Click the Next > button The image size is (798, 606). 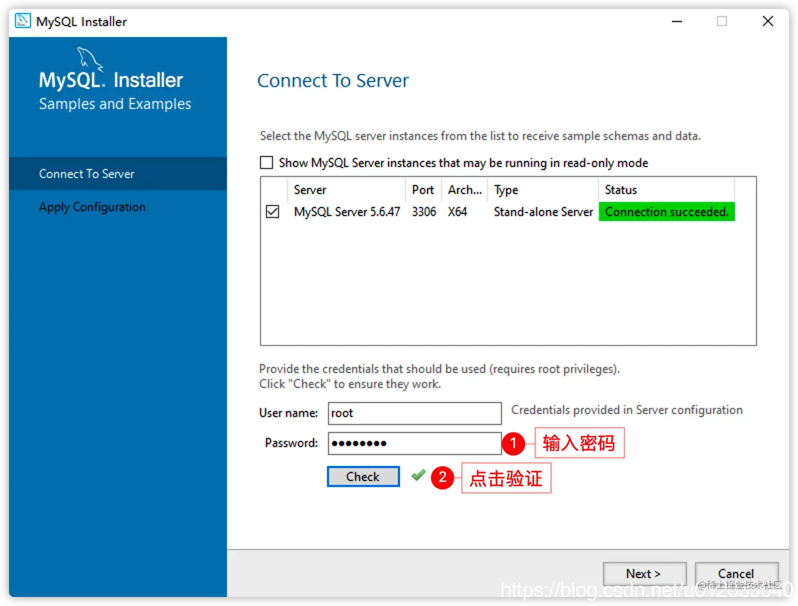click(644, 574)
